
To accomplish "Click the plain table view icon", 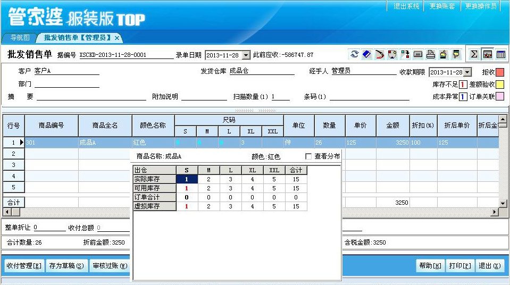I will pyautogui.click(x=500, y=54).
